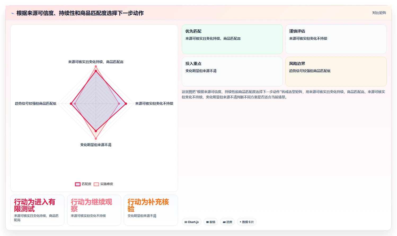
Task: Toggle the 实施难度 legend item
Action: (x=103, y=184)
